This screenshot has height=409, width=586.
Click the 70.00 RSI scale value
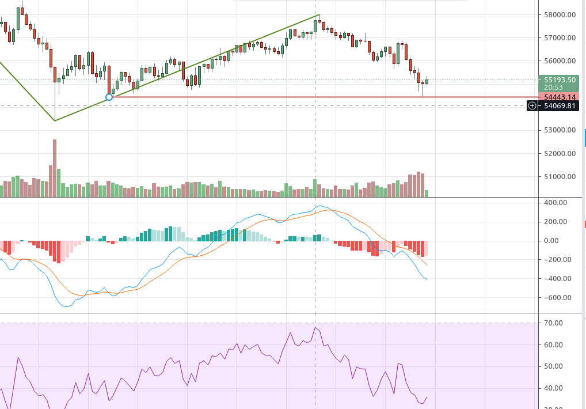pos(553,323)
